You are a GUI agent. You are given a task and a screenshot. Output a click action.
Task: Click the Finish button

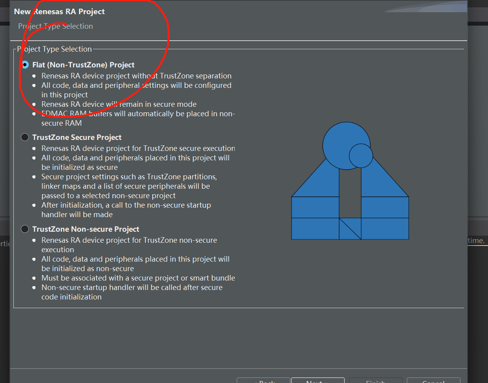click(x=375, y=381)
